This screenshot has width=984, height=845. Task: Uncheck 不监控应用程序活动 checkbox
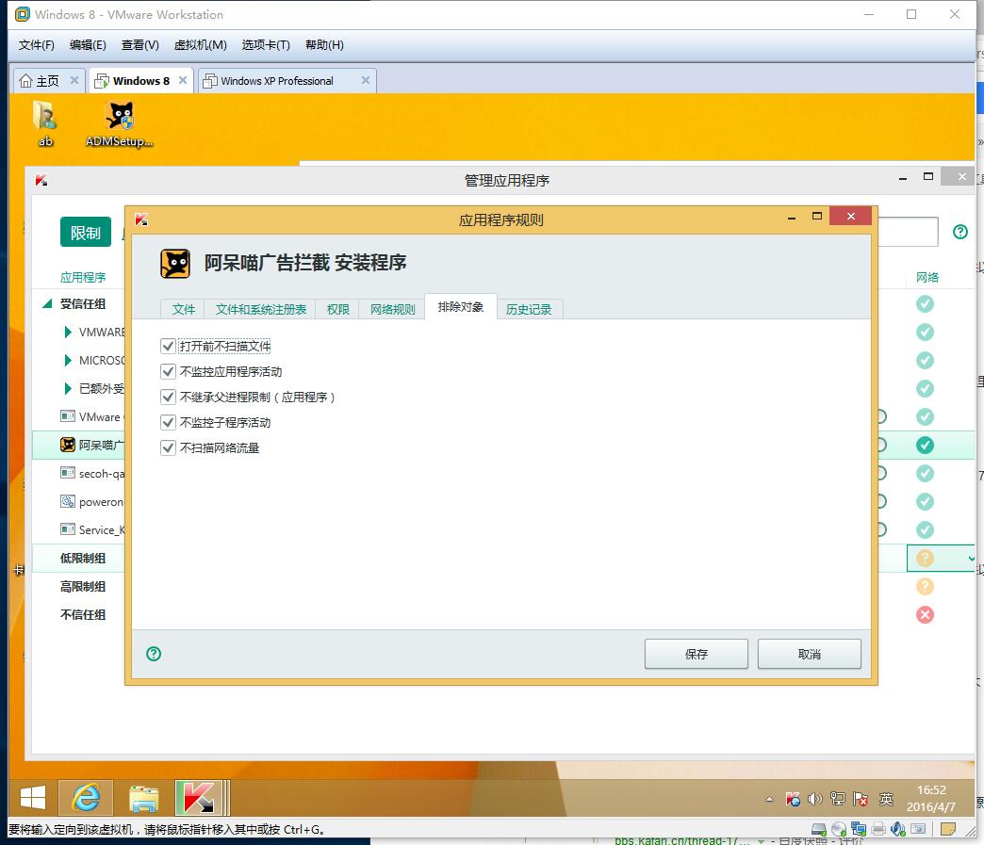pyautogui.click(x=168, y=371)
